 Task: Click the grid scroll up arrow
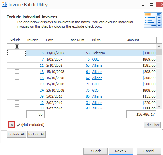tap(159, 47)
